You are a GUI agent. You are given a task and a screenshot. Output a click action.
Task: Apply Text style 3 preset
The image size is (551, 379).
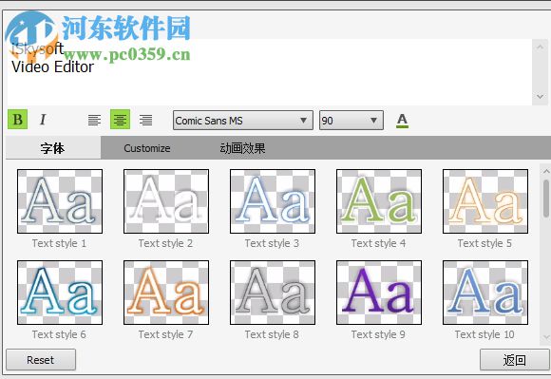click(x=273, y=201)
